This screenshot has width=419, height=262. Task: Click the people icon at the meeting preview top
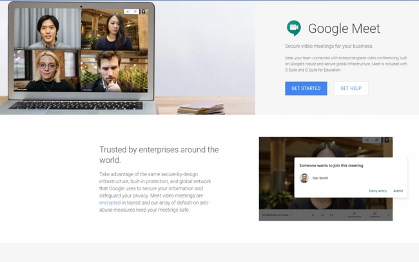(367, 140)
